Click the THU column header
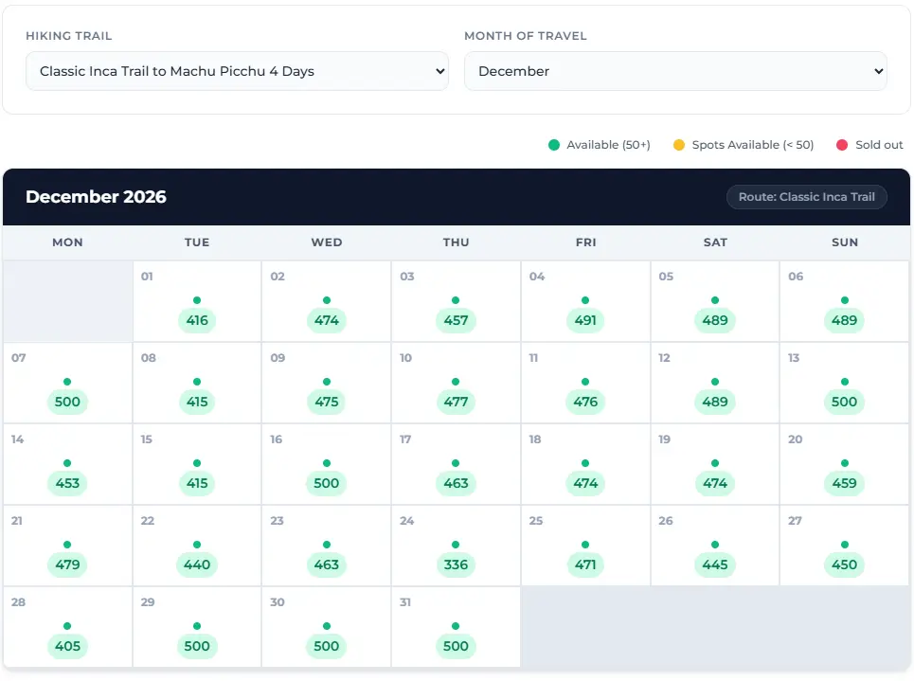914x681 pixels. [x=456, y=242]
